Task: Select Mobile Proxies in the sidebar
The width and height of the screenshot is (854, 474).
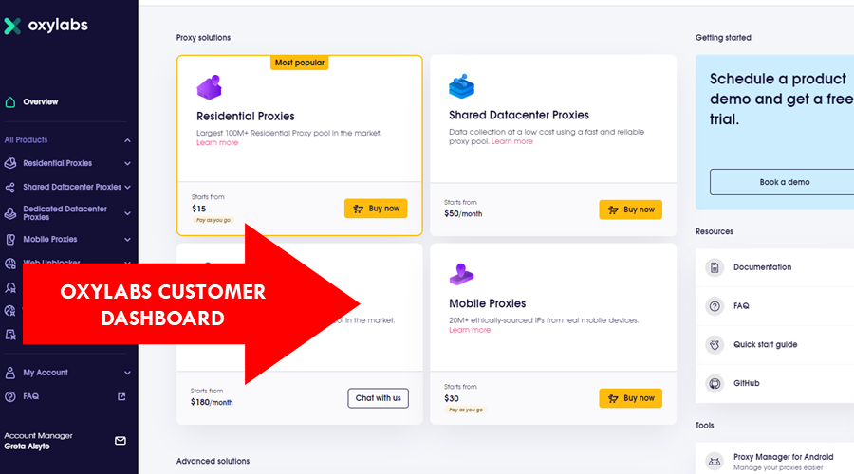Action: coord(49,240)
